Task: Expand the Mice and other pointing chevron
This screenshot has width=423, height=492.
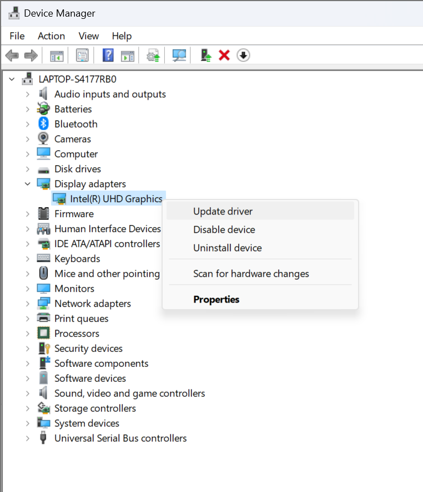Action: [28, 274]
